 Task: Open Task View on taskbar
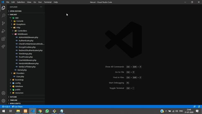coord(11,111)
